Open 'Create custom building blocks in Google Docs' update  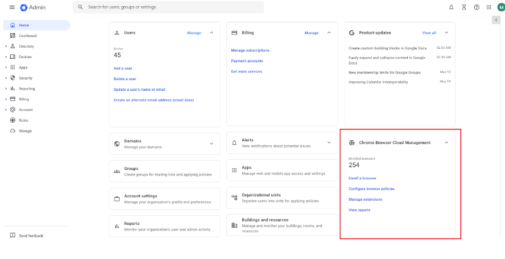pyautogui.click(x=388, y=48)
